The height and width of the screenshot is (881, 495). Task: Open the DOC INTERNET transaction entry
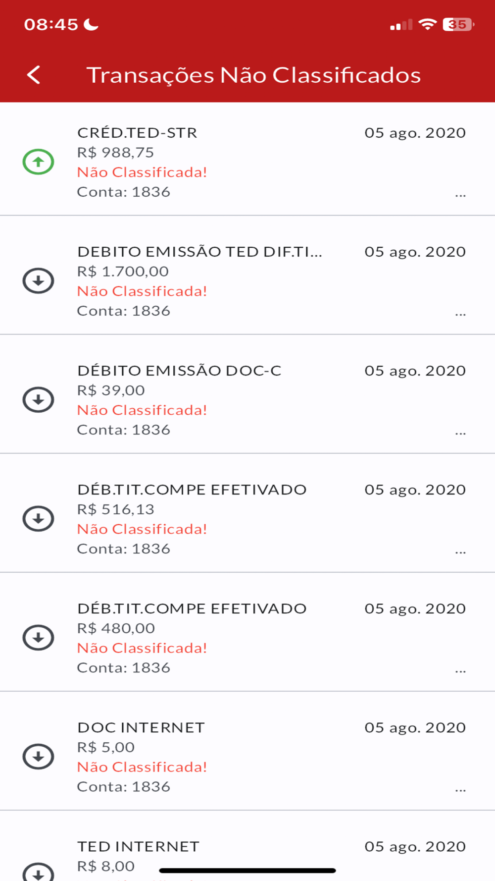pyautogui.click(x=247, y=751)
